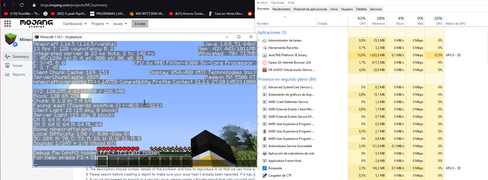Viewport: 488px width, 180px height.
Task: Select Java Platform SE binary icon
Action: click(x=265, y=55)
